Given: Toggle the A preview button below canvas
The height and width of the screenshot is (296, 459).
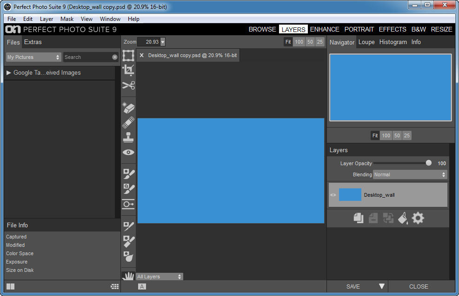Looking at the screenshot, I should [142, 287].
